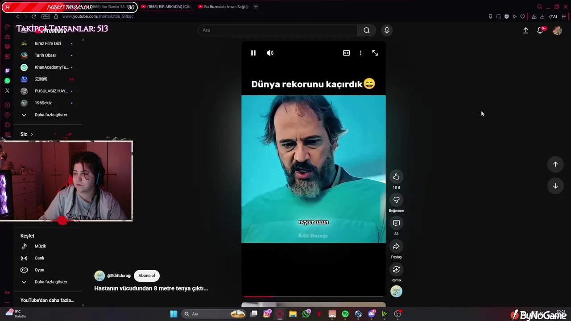
Task: Open the browser easy setup sliders icon
Action: click(564, 16)
